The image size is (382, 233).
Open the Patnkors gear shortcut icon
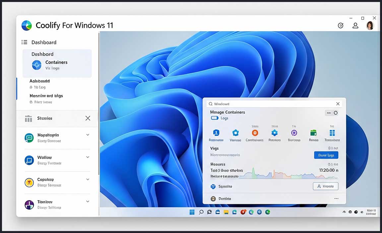(x=275, y=133)
